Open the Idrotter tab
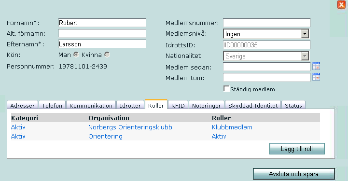This screenshot has width=348, height=181. [130, 105]
